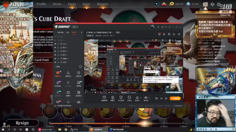
Task: Hide the 图片 2 source layer
Action: (55, 51)
